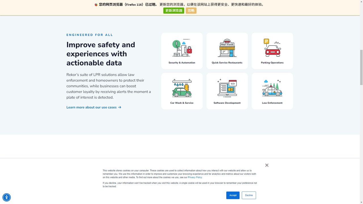Click the Improve safety and experiences headline
363x204 pixels.
(x=101, y=54)
